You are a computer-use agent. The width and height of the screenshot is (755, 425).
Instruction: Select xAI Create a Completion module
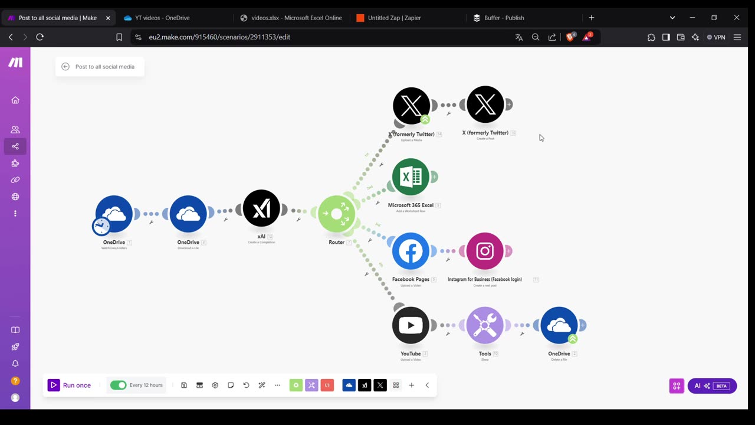click(261, 208)
